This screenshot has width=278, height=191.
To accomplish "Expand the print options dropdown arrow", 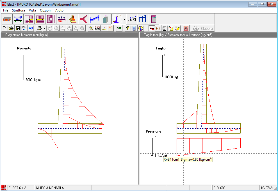I will (44, 28).
